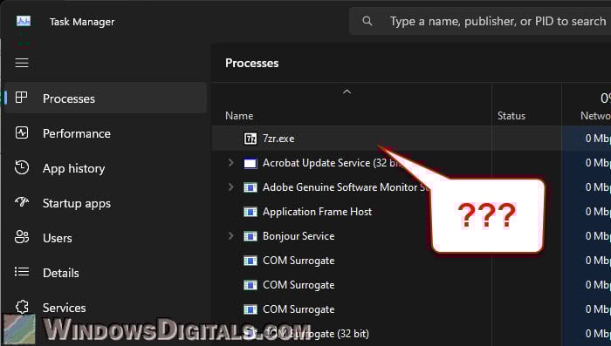
Task: Click the 0 Mbps value for Application Frame Host
Action: [x=598, y=212]
